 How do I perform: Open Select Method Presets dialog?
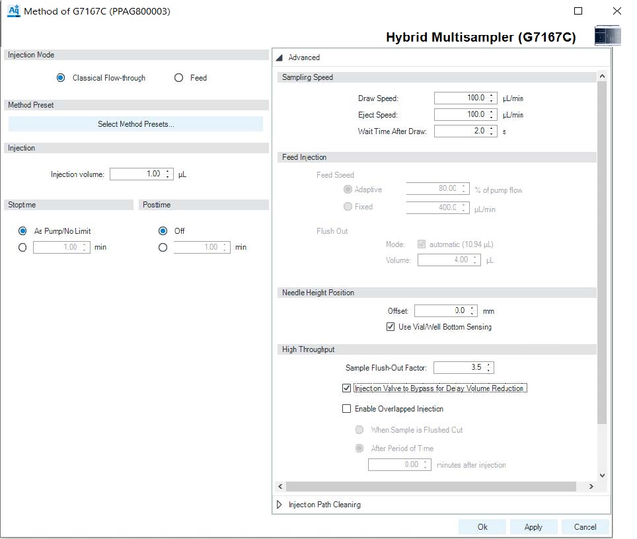pyautogui.click(x=135, y=124)
